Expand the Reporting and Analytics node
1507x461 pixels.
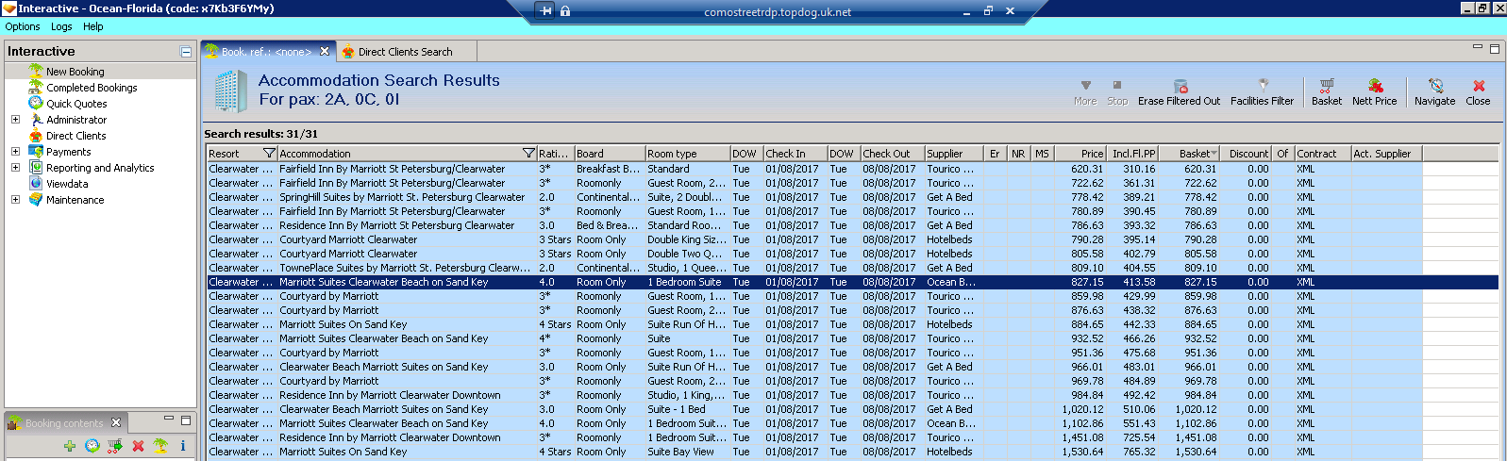[x=15, y=167]
